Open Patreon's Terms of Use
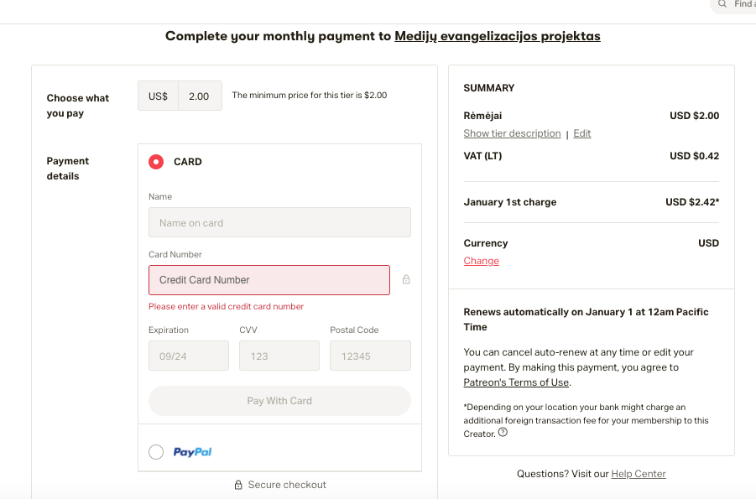The height and width of the screenshot is (499, 756). [516, 382]
